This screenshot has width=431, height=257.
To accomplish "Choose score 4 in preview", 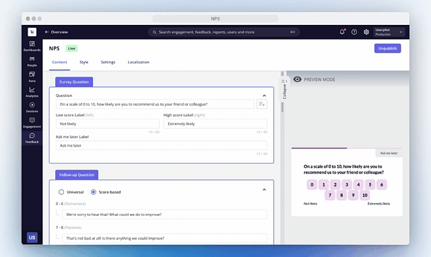I will tap(358, 184).
